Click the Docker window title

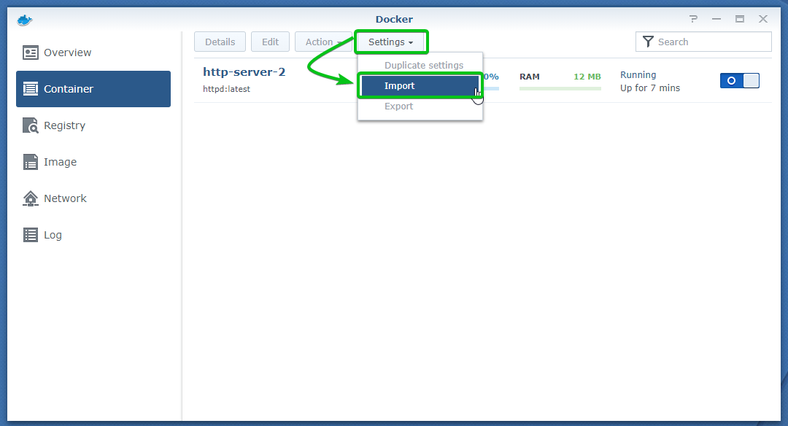[x=394, y=19]
